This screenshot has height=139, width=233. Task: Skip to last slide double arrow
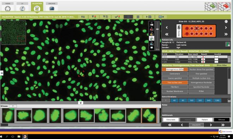[x=226, y=34]
